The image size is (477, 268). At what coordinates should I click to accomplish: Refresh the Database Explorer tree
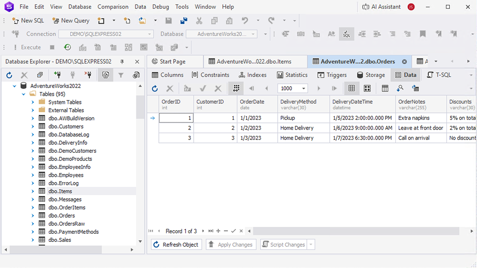coord(9,75)
